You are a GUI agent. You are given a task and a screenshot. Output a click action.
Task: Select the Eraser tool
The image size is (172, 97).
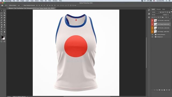pos(4,22)
